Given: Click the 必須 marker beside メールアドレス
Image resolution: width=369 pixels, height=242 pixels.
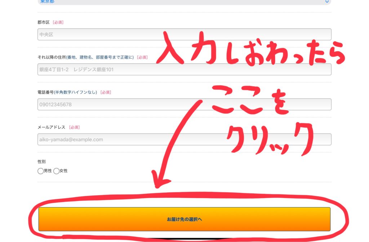Looking at the screenshot, I should pyautogui.click(x=74, y=127).
